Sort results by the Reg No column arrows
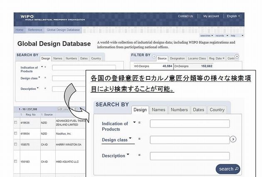The image size is (262, 177). 21,115
